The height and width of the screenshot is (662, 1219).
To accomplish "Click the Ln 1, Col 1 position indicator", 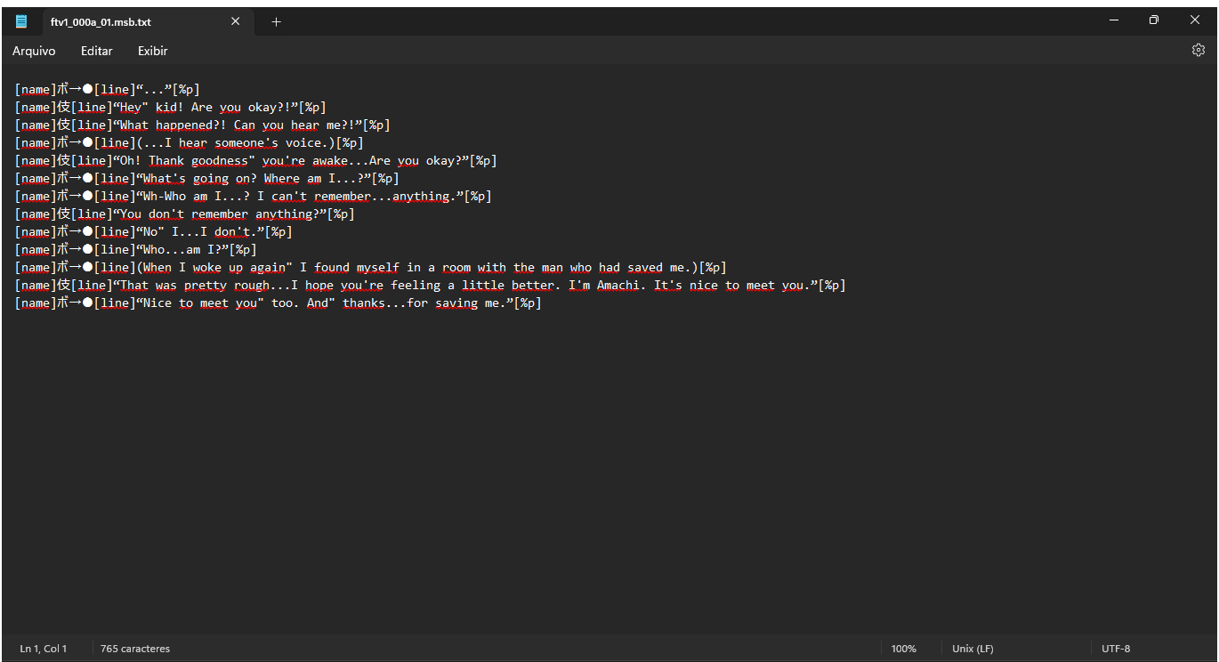I will [x=44, y=649].
